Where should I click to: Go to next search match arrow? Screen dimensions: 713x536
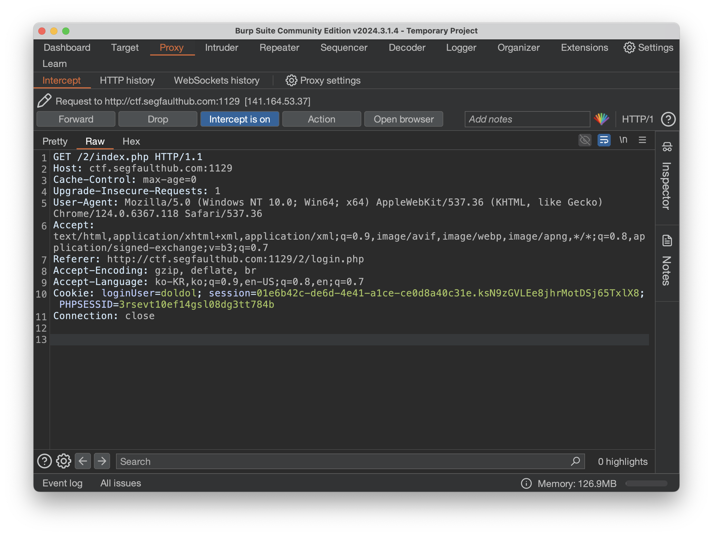[x=102, y=461]
